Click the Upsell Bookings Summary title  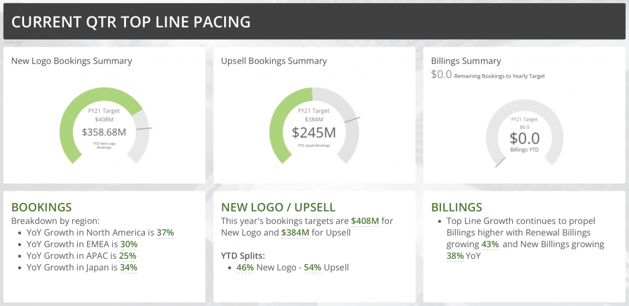[x=274, y=61]
